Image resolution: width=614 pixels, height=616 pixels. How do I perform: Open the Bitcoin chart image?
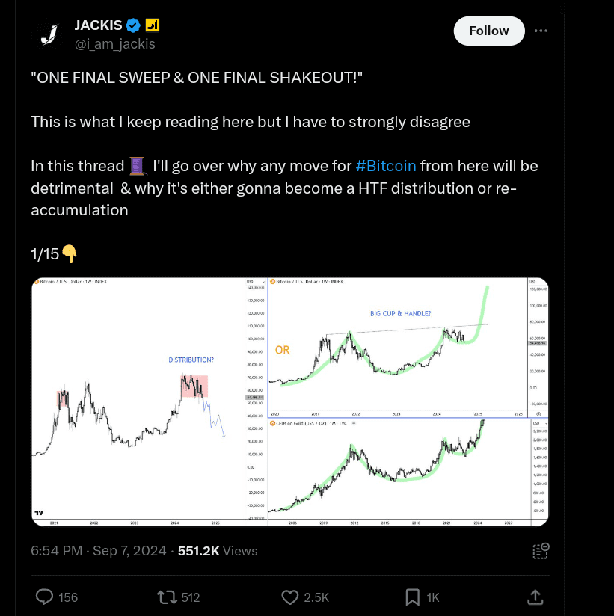coord(289,402)
